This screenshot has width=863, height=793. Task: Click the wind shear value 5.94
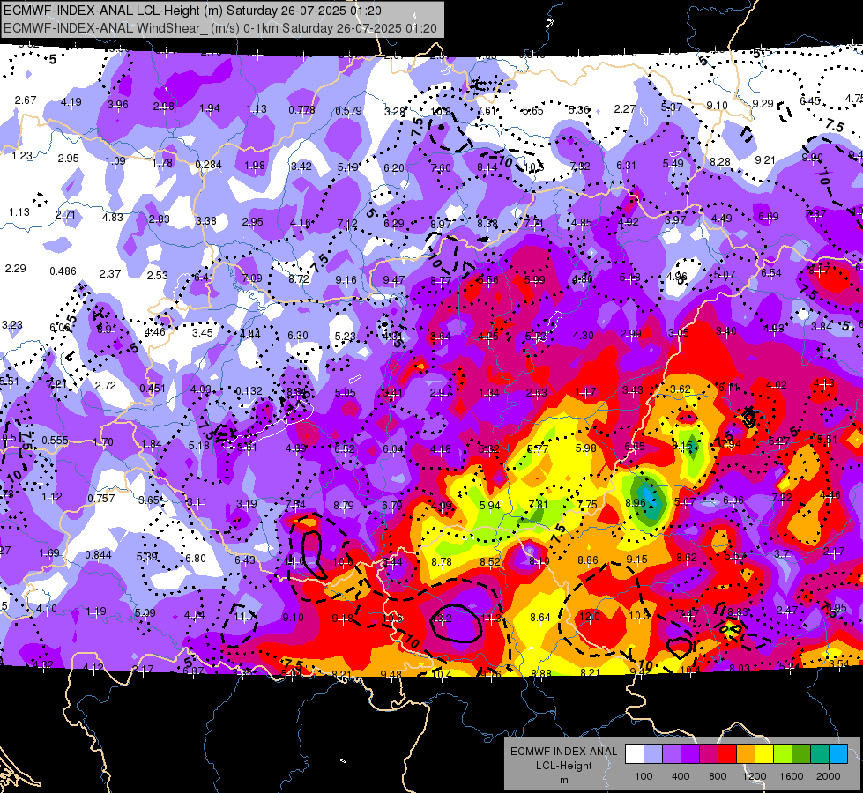pos(490,505)
